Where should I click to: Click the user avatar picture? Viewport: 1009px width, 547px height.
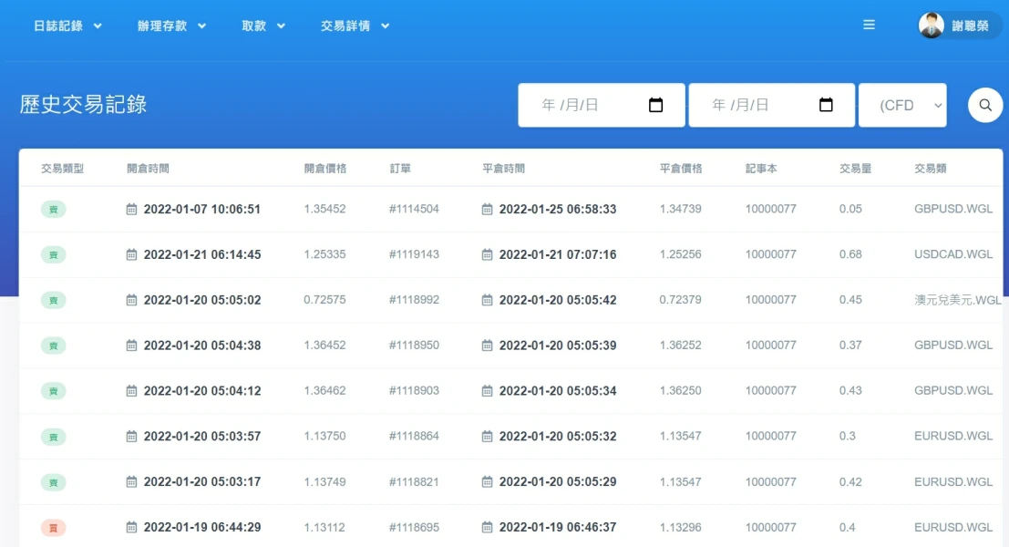pos(932,26)
